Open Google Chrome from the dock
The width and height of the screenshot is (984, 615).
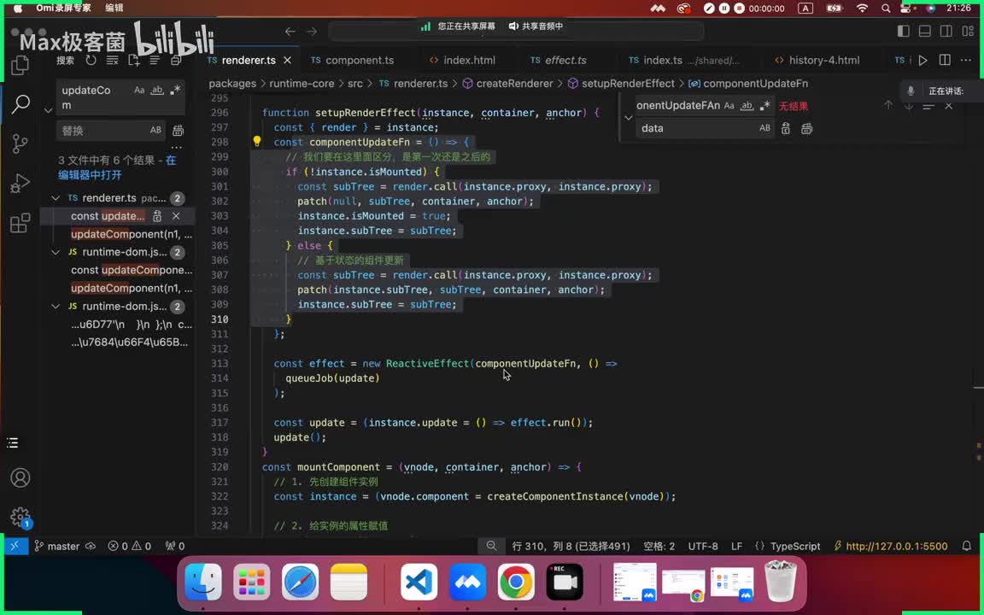pos(516,583)
